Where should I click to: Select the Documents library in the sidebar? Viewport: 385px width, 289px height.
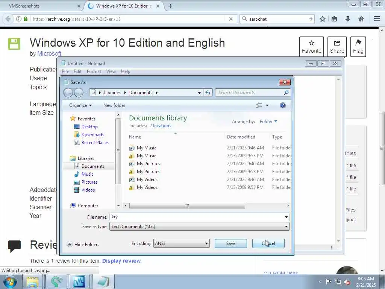(93, 166)
